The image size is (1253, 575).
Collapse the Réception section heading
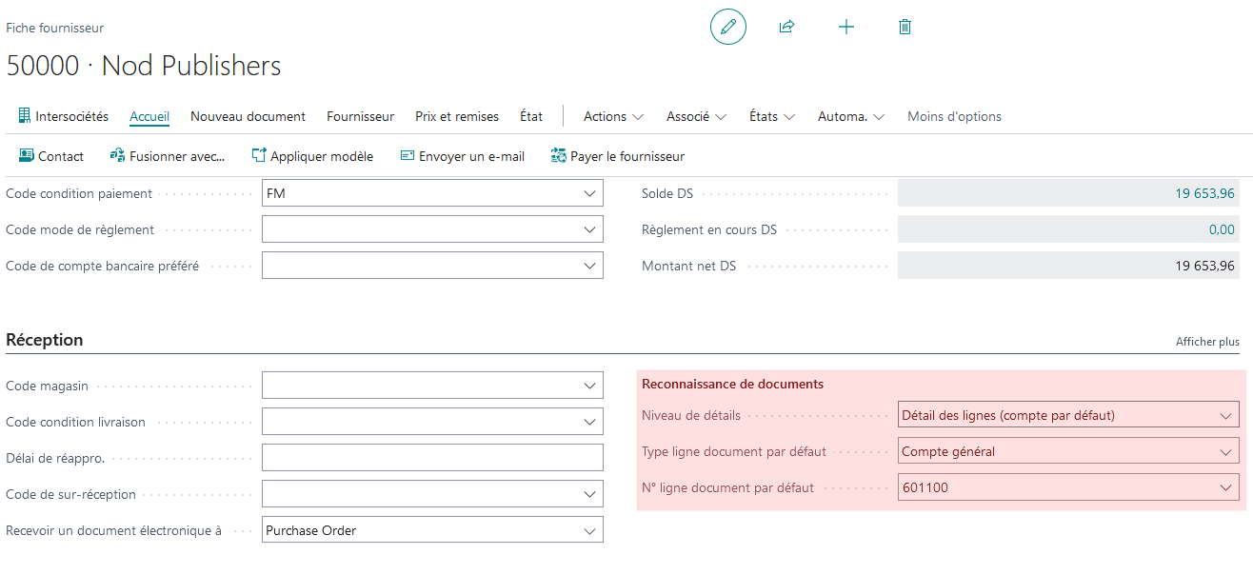[x=45, y=340]
